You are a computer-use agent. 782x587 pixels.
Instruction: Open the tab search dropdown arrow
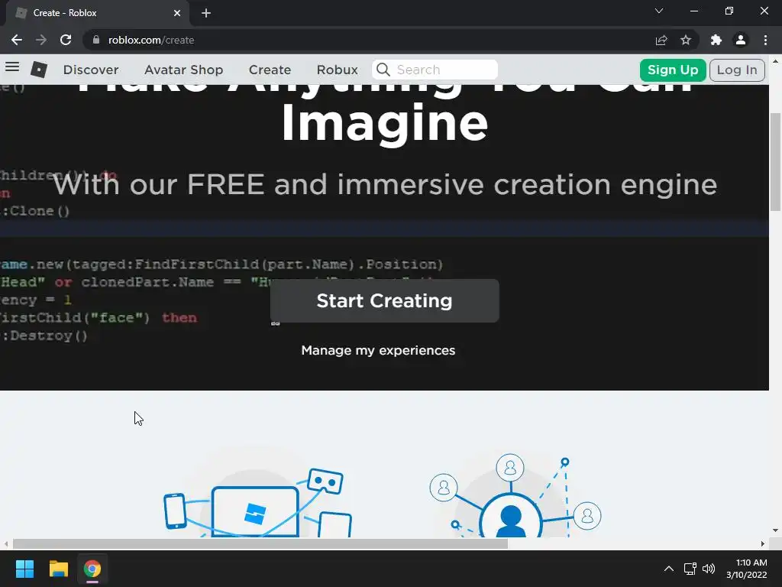click(659, 11)
